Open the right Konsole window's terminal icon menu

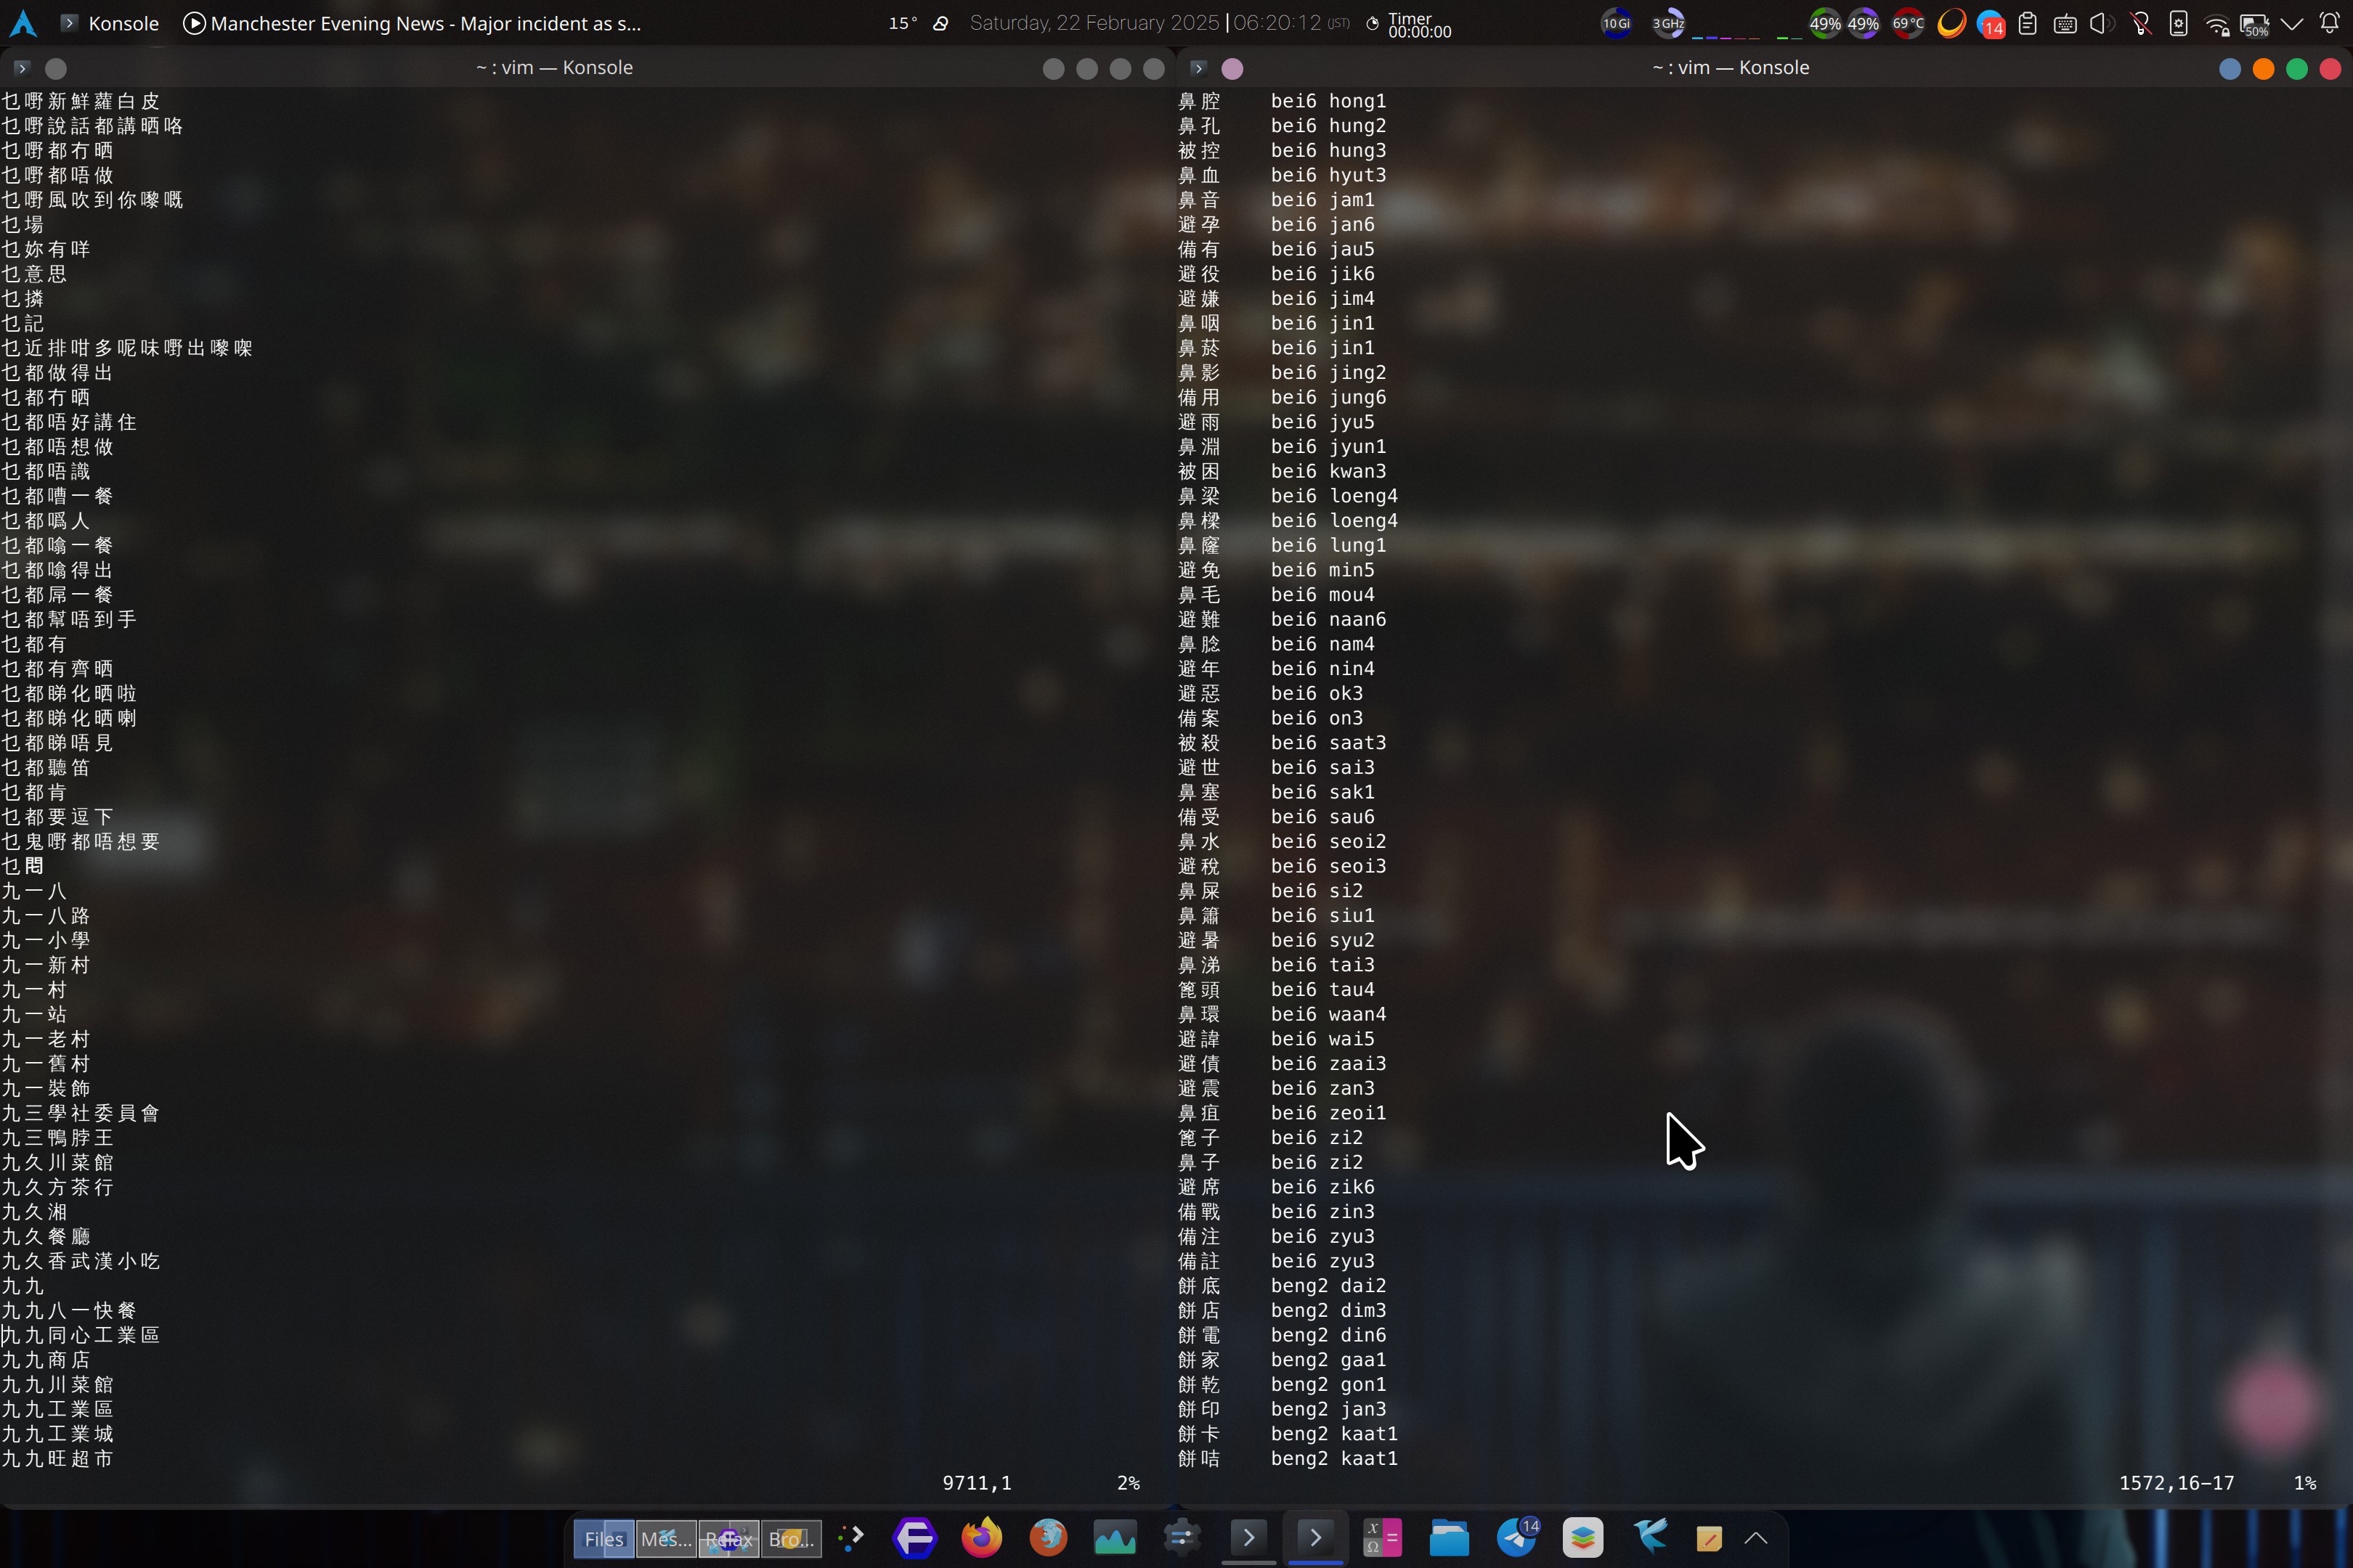point(1198,68)
